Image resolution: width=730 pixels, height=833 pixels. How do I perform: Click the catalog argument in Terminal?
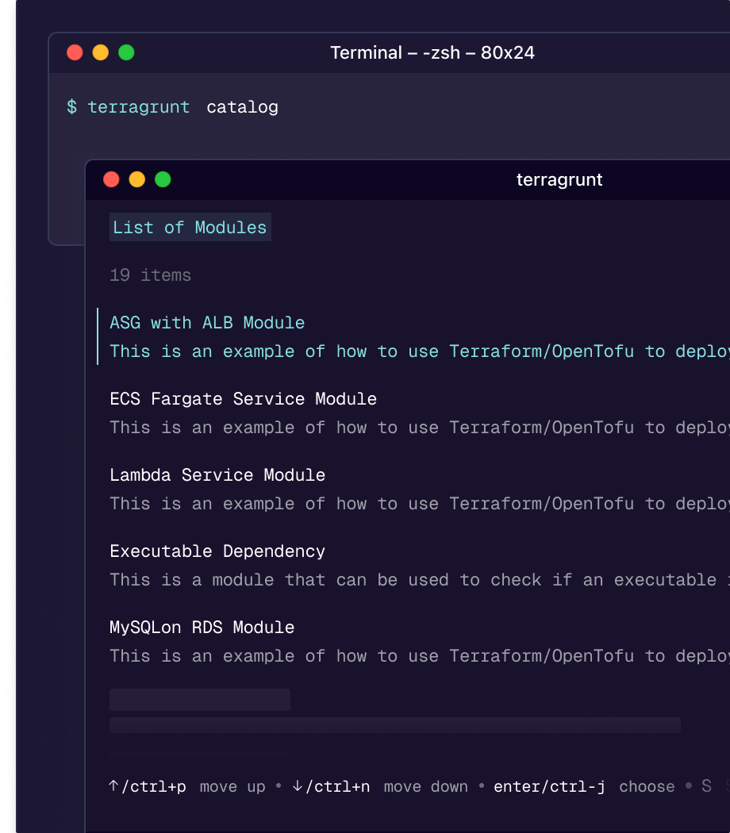[x=242, y=107]
